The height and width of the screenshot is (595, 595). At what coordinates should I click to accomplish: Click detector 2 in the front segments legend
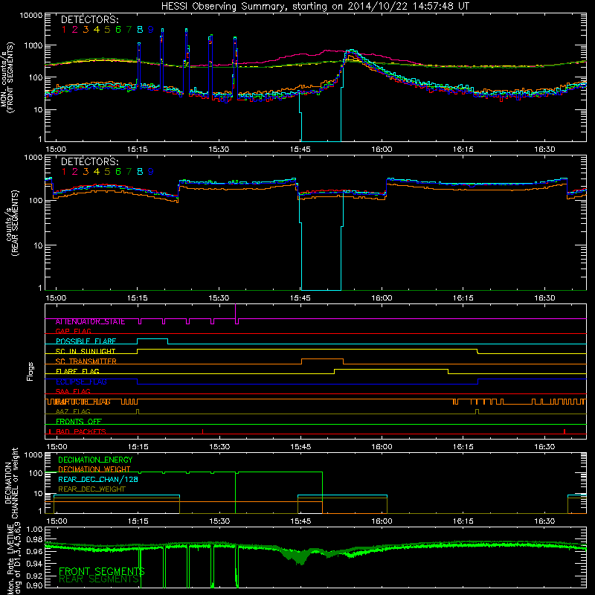75,30
